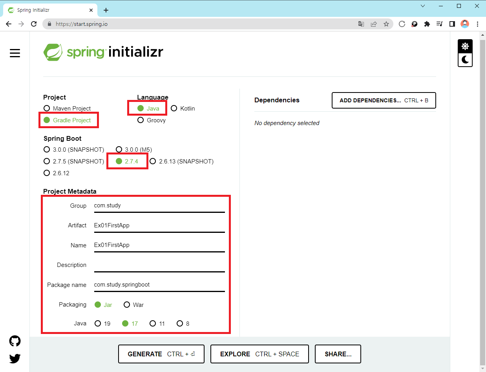Toggle the browser side panel icon

point(452,24)
